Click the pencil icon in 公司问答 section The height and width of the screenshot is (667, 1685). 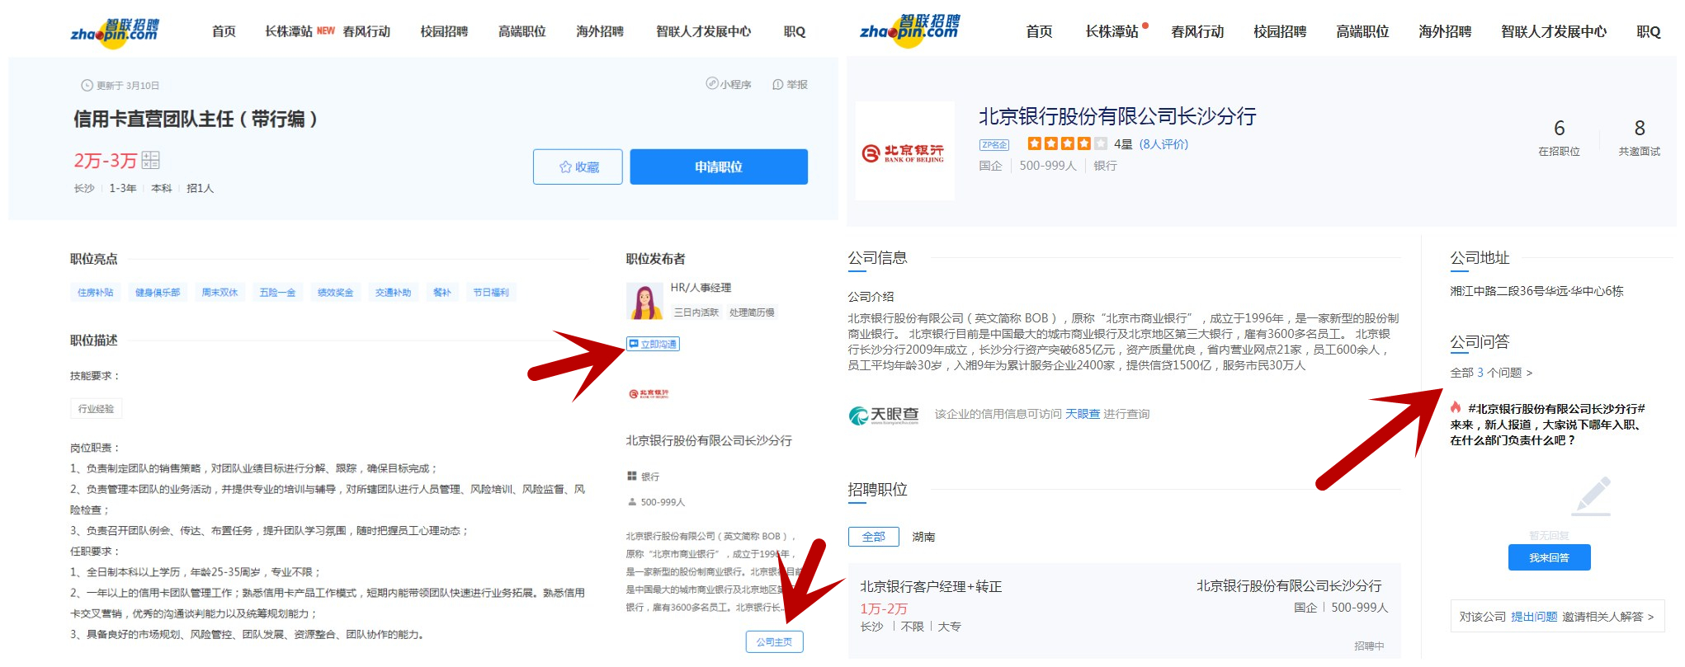[x=1593, y=496]
